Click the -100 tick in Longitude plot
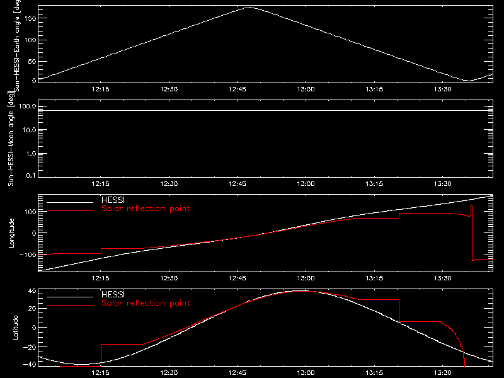This screenshot has width=504, height=378. (28, 255)
